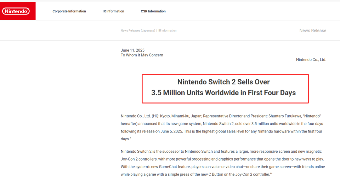Click the To Whom It May Concern line
The image size is (340, 180).
(142, 55)
